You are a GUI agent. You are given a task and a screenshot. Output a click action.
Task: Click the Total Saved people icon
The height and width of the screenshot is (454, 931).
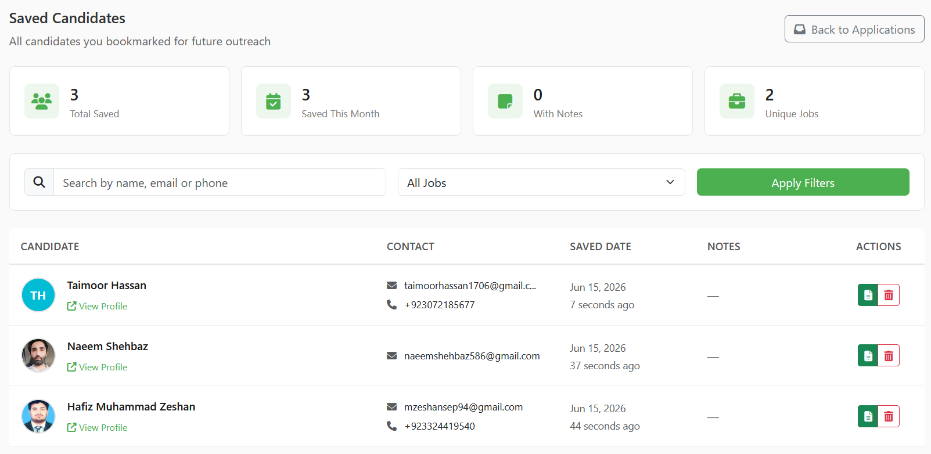[42, 101]
